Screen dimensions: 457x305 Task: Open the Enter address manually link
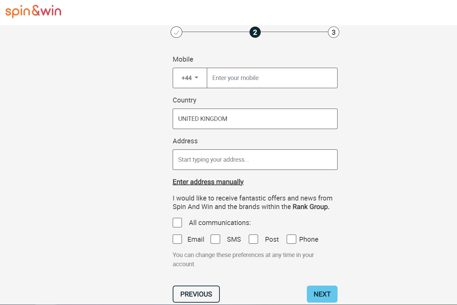tap(208, 182)
